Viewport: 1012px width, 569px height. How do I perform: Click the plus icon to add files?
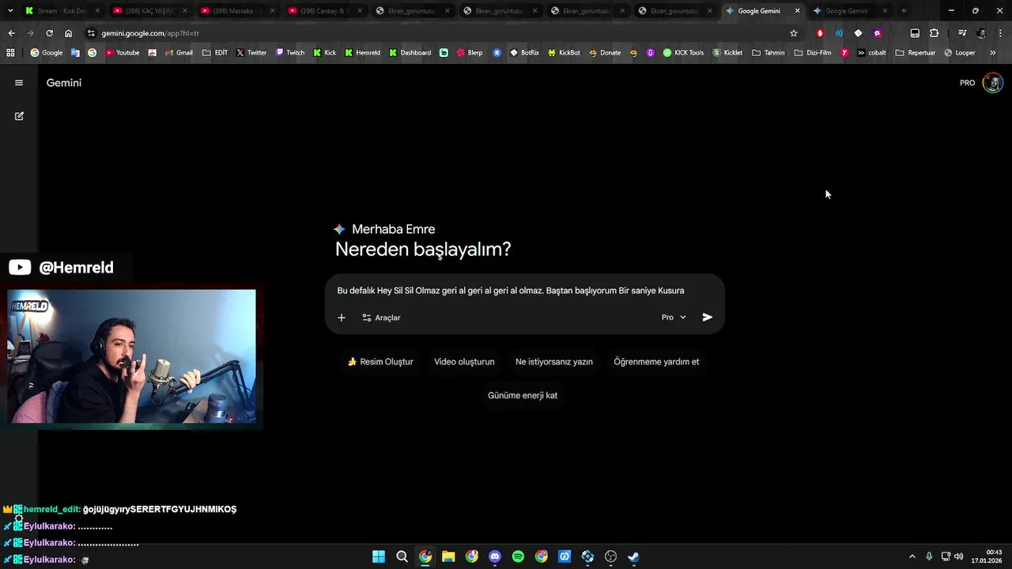pos(342,318)
